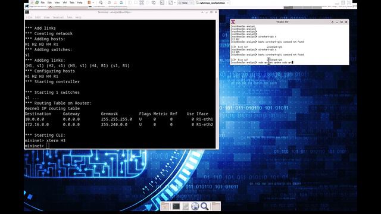The height and width of the screenshot is (214, 381).
Task: Click the mininet prompt input line
Action: [x=120, y=146]
